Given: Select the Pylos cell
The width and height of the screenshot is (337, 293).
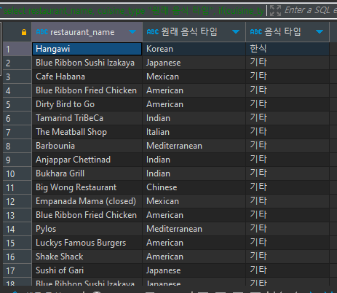Looking at the screenshot, I should pyautogui.click(x=87, y=229).
